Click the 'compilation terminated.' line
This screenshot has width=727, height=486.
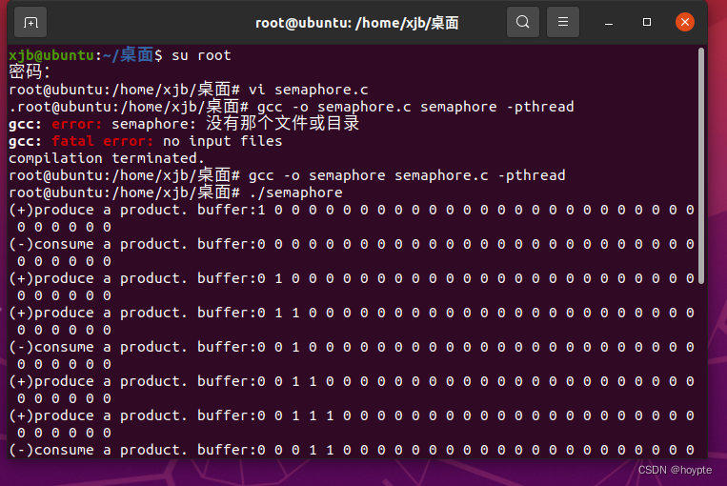[106, 158]
